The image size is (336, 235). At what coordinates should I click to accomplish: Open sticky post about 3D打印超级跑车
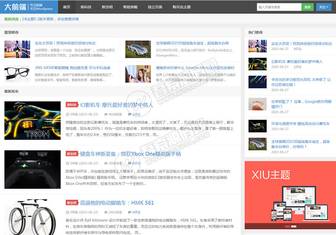(x=192, y=43)
